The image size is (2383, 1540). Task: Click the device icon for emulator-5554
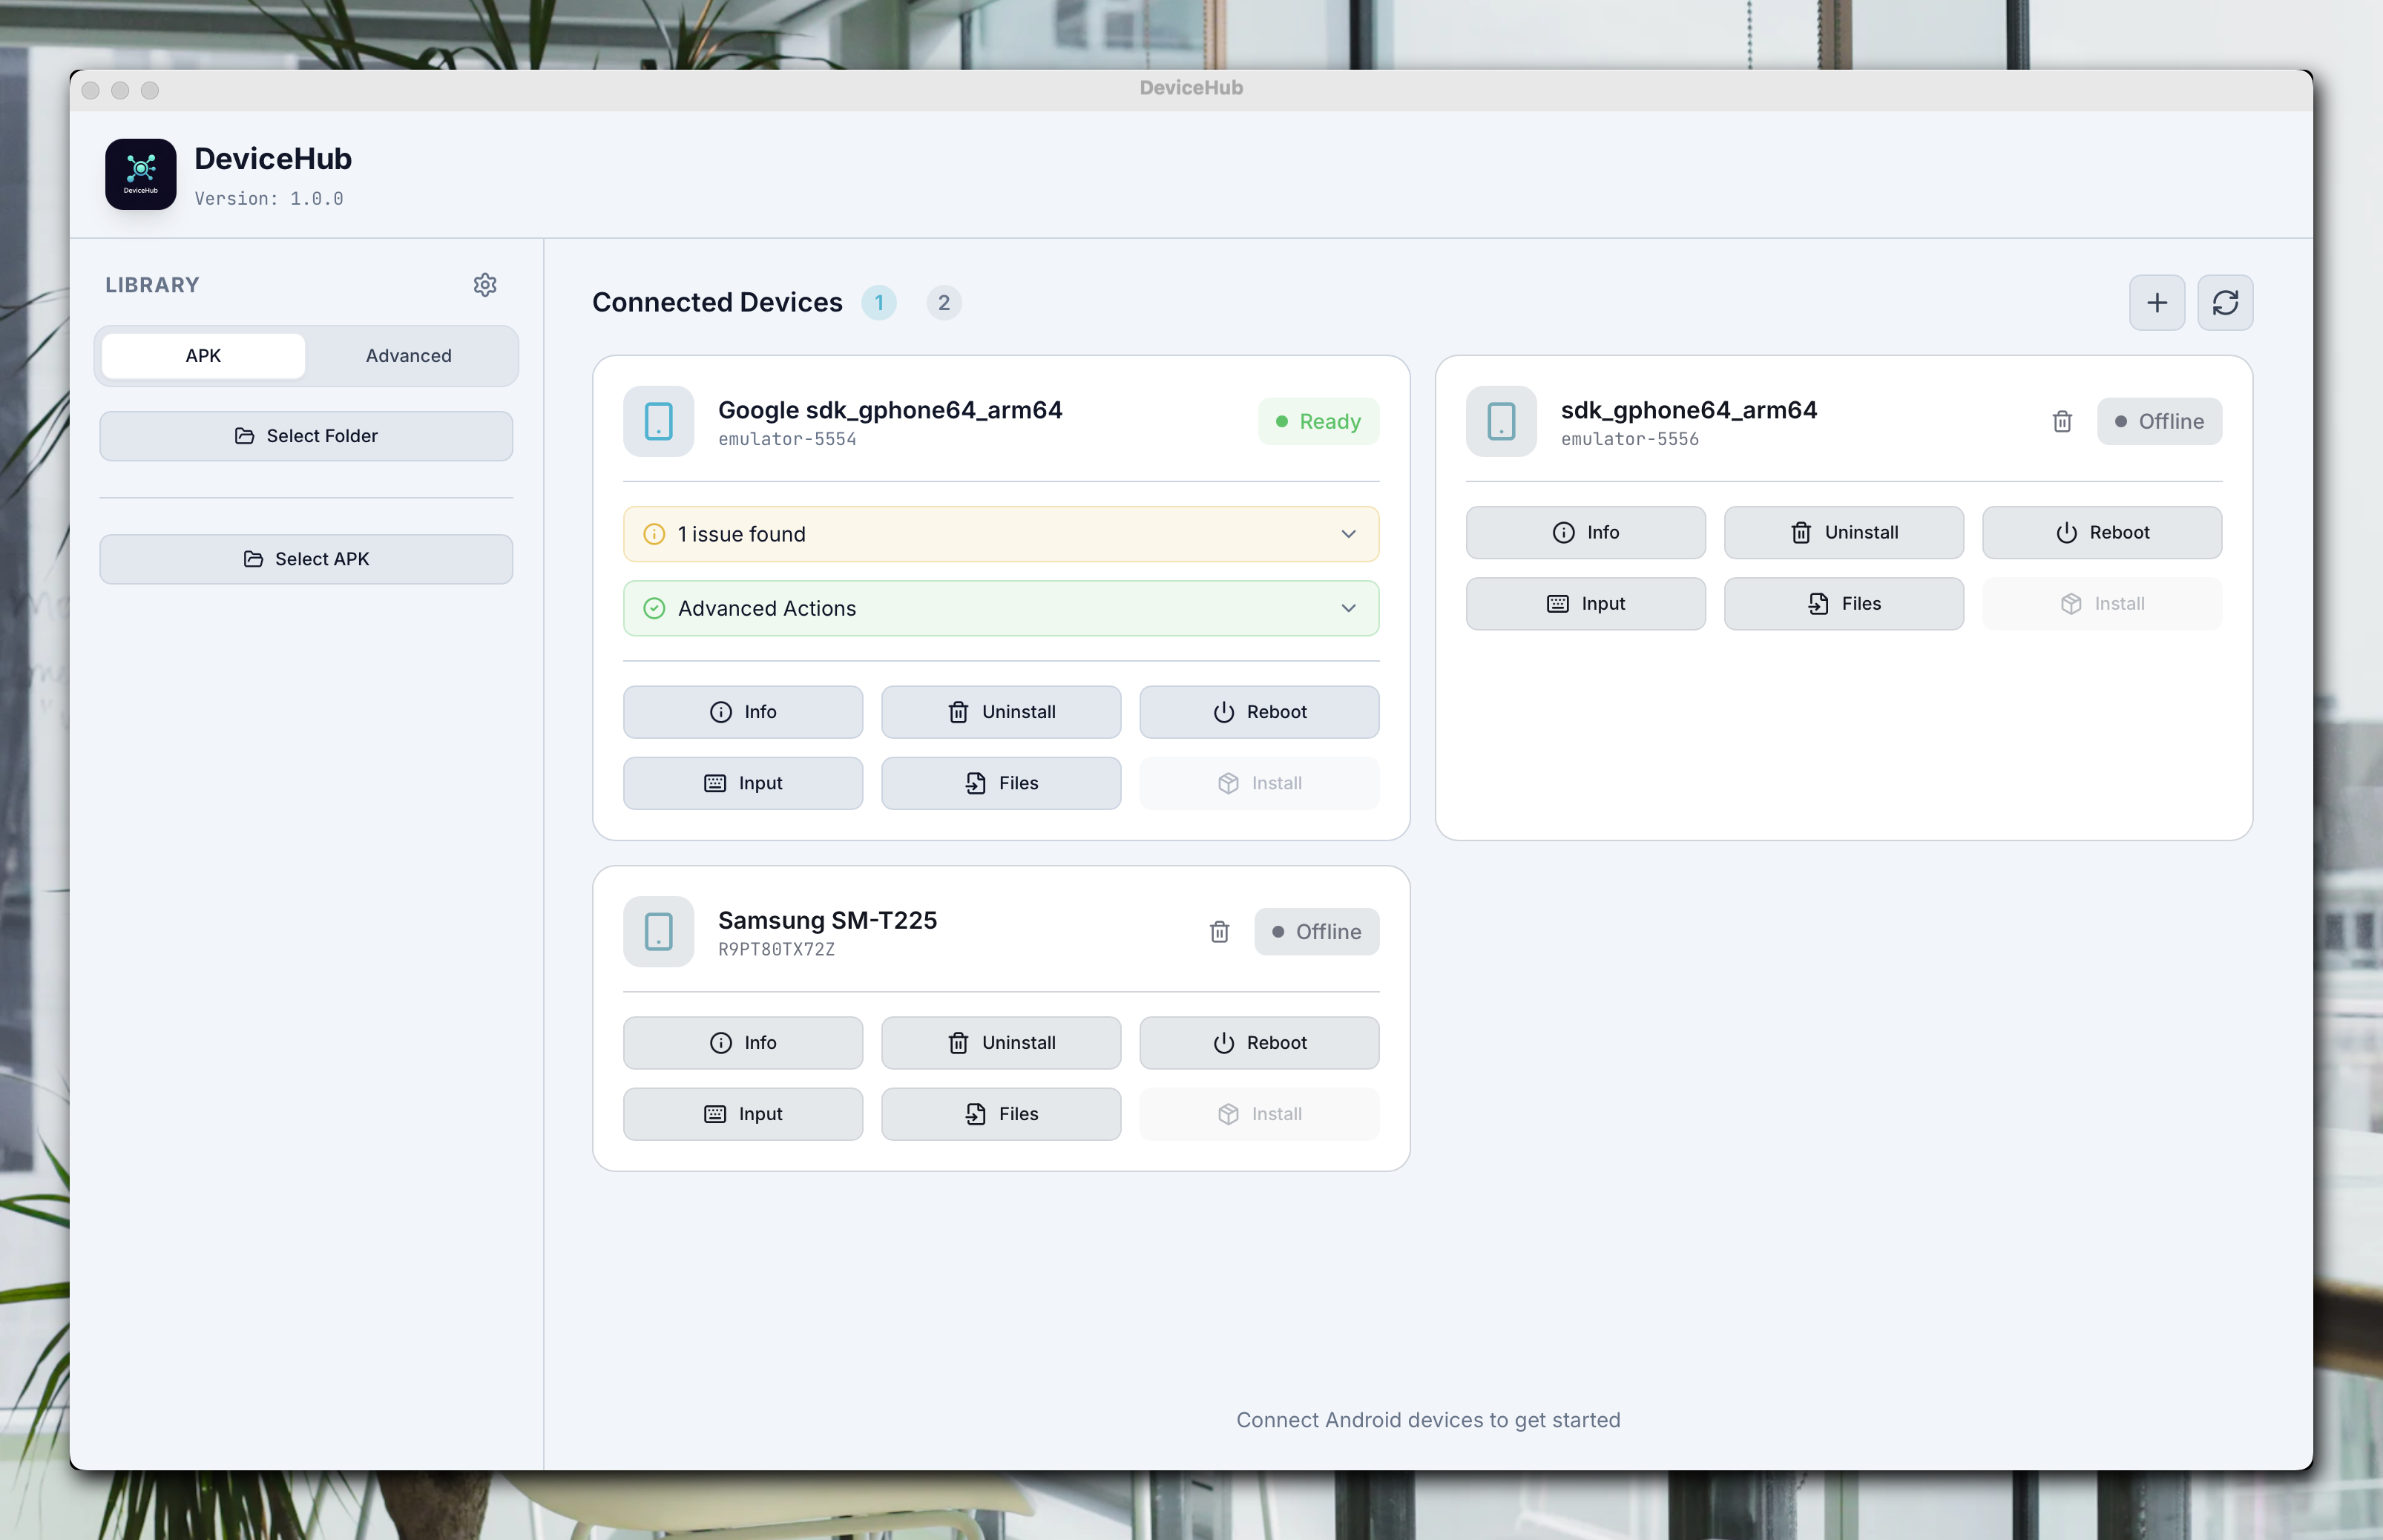coord(657,421)
